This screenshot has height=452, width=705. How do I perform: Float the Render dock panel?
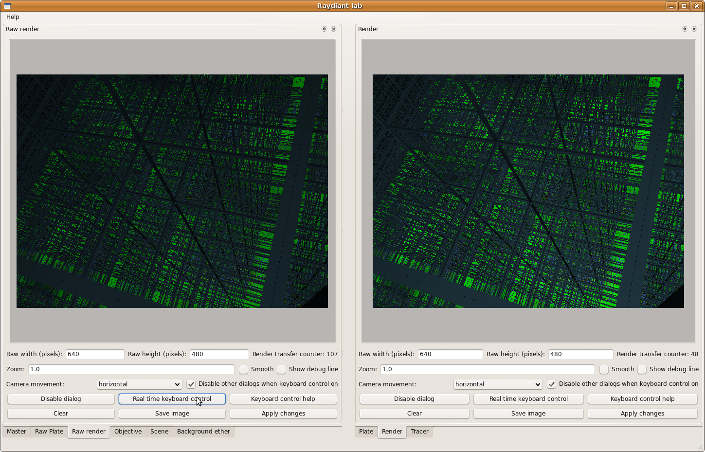(685, 29)
